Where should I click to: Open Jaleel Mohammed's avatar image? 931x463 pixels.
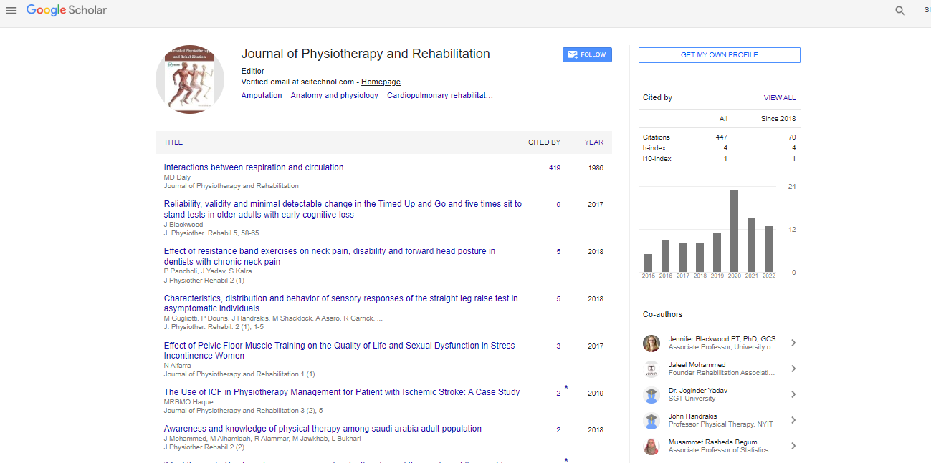click(651, 369)
